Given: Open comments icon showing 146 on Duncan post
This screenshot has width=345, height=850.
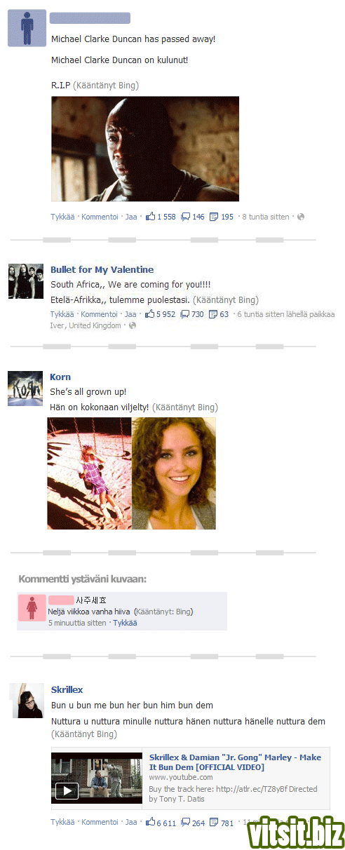Looking at the screenshot, I should [x=185, y=217].
